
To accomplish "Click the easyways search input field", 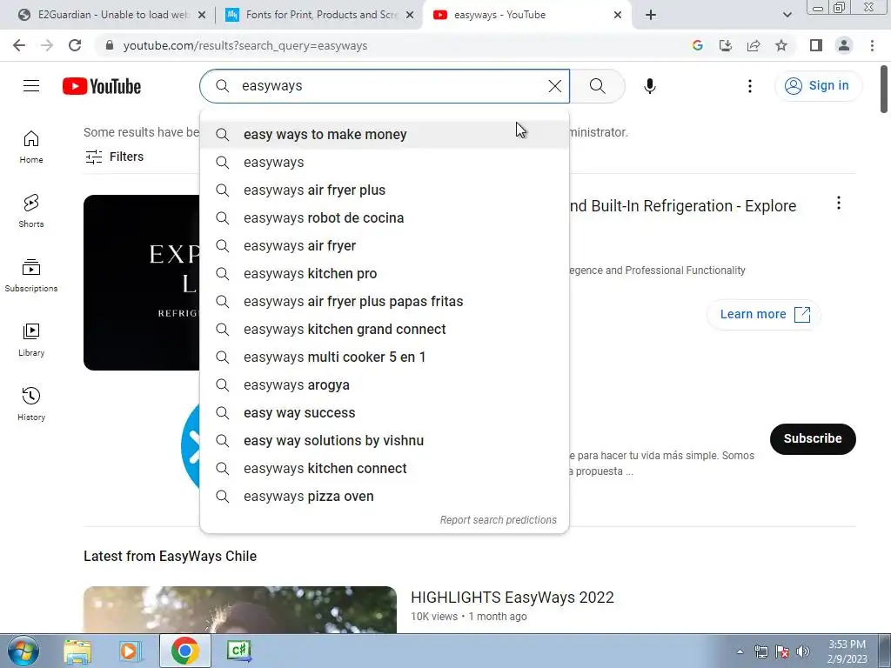I will (x=386, y=86).
